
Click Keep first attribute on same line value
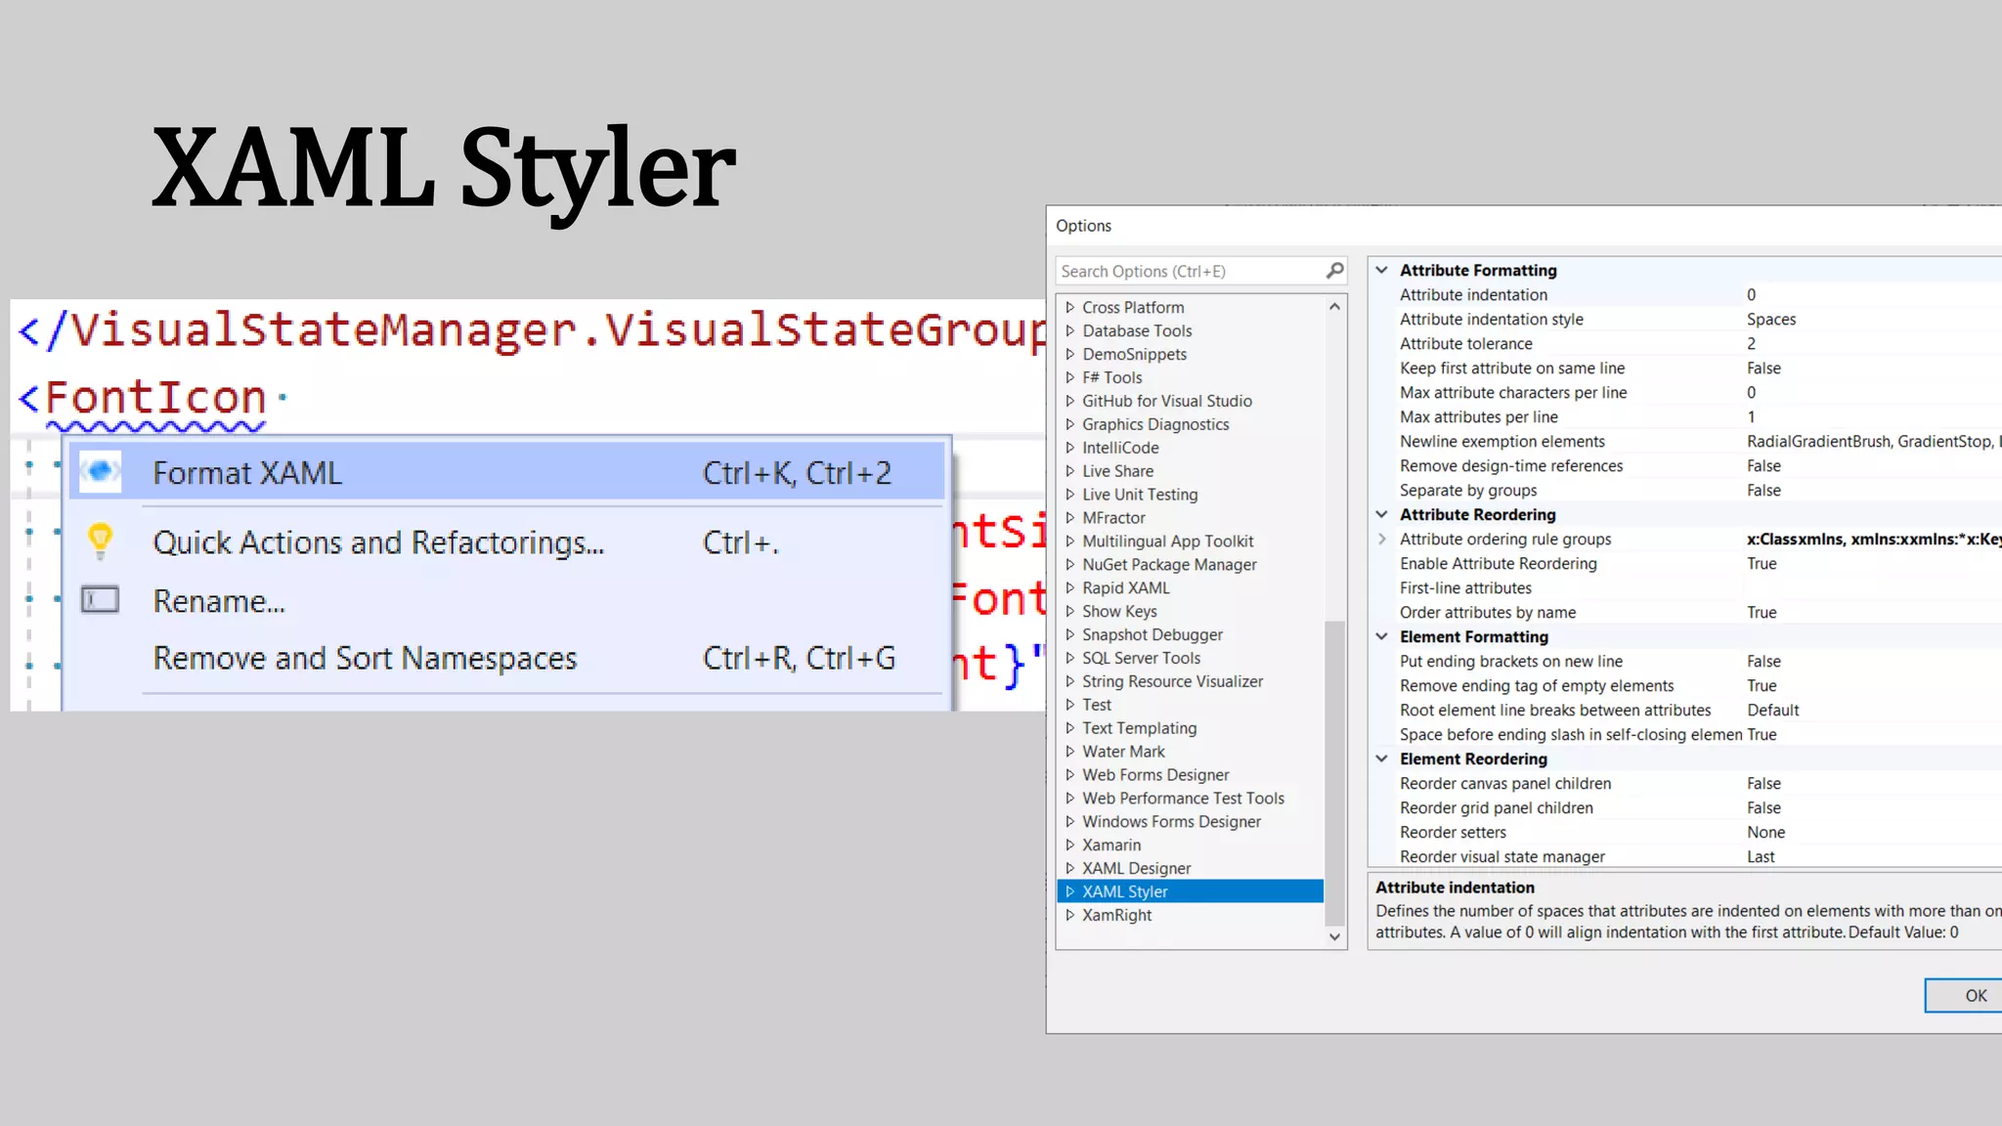pos(1763,368)
